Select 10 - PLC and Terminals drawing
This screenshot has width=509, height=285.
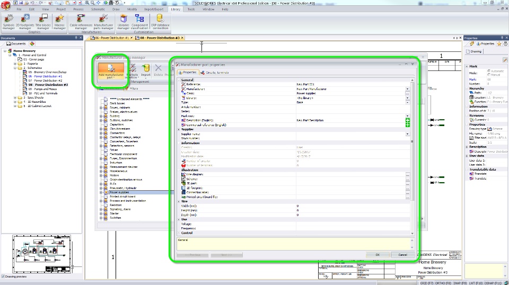click(43, 93)
